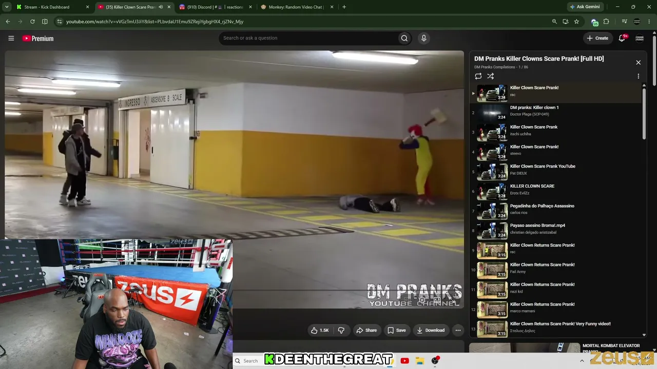Screen dimensions: 657x369
Task: Go back in browser history
Action: tap(8, 22)
